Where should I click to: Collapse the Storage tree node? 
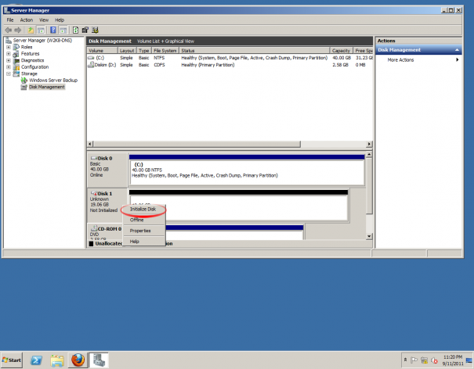[9, 73]
